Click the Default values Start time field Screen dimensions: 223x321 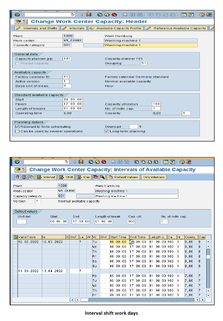[59, 222]
